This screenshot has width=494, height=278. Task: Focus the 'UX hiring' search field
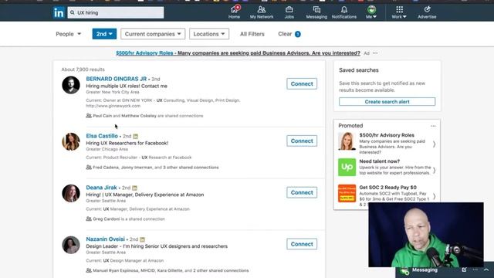116,12
